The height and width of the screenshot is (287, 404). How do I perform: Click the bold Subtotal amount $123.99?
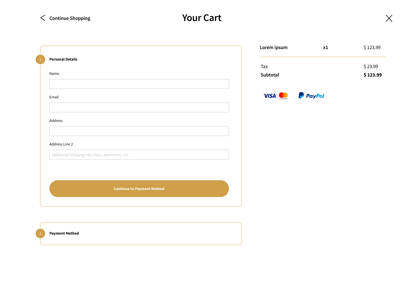pos(373,75)
